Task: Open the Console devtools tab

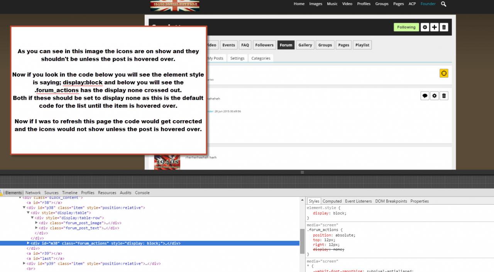Action: coord(142,193)
